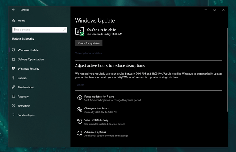Click the Delivery Optimization icon

(x=14, y=59)
